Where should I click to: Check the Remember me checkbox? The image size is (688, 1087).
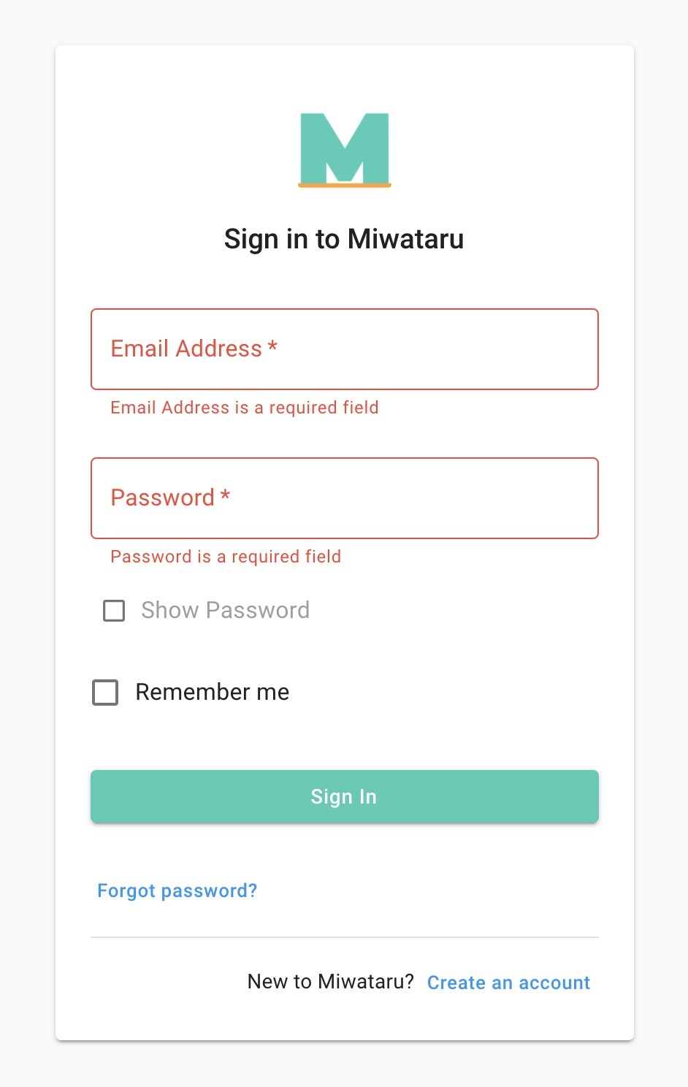click(104, 693)
